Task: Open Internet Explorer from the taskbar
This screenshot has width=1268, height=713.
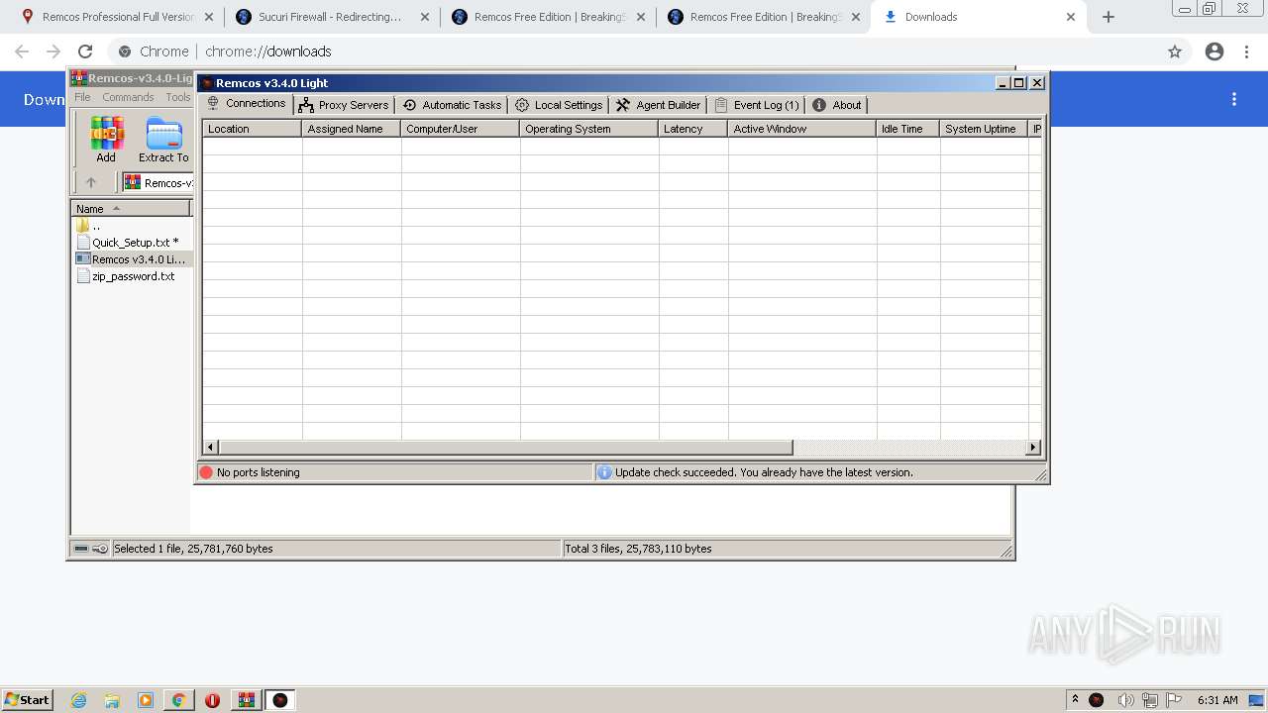Action: 79,700
